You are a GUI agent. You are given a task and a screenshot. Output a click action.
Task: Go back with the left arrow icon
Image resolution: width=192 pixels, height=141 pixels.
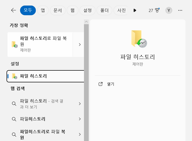[x=14, y=10]
